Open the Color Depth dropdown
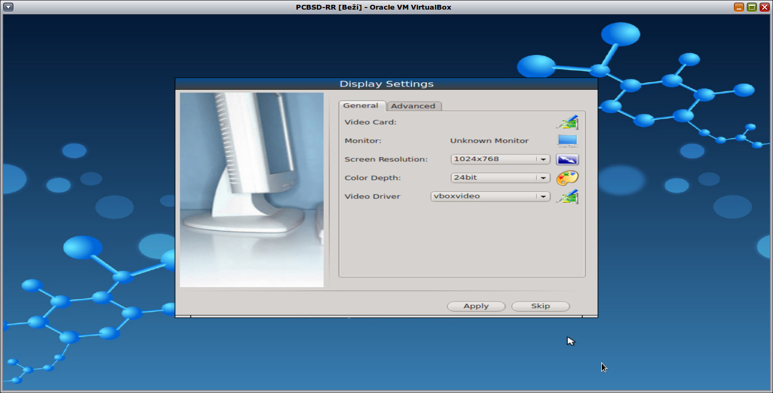 click(543, 178)
